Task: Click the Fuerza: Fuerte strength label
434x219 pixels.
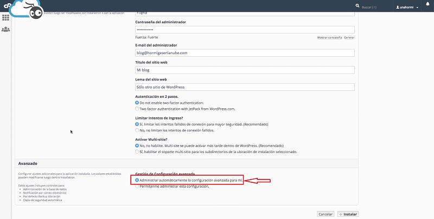Action: [146, 37]
